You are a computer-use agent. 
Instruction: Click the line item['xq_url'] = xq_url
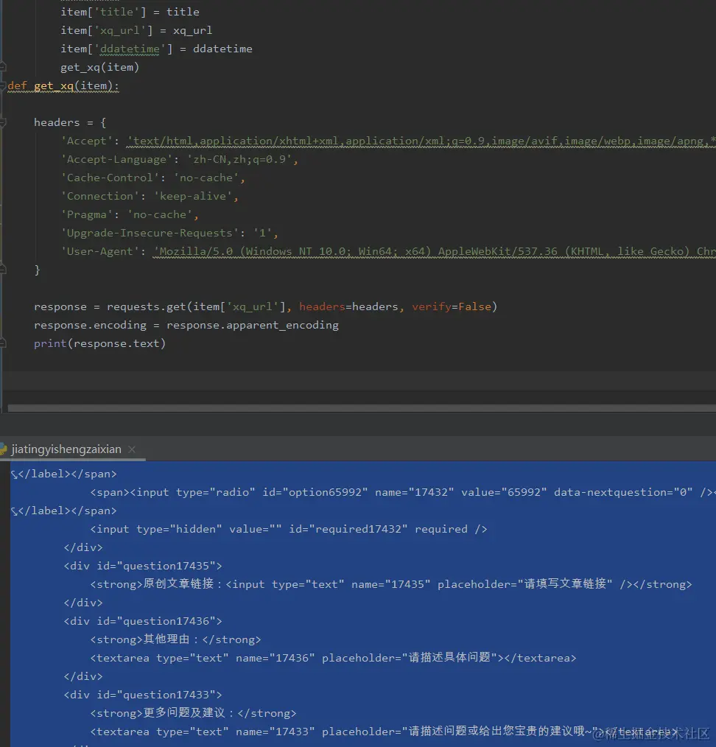pyautogui.click(x=136, y=30)
